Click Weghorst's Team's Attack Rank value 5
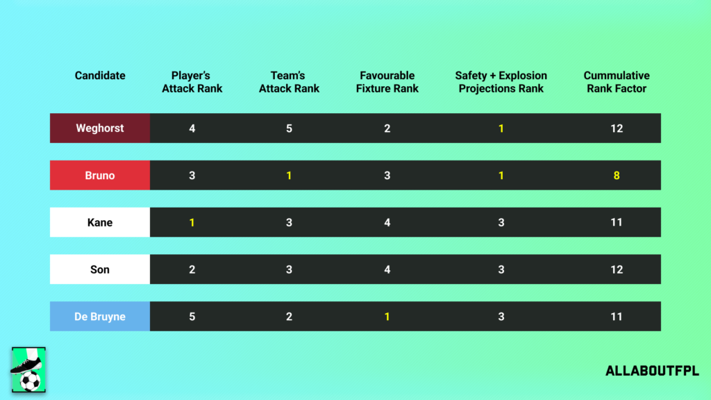Image resolution: width=711 pixels, height=400 pixels. (x=289, y=128)
